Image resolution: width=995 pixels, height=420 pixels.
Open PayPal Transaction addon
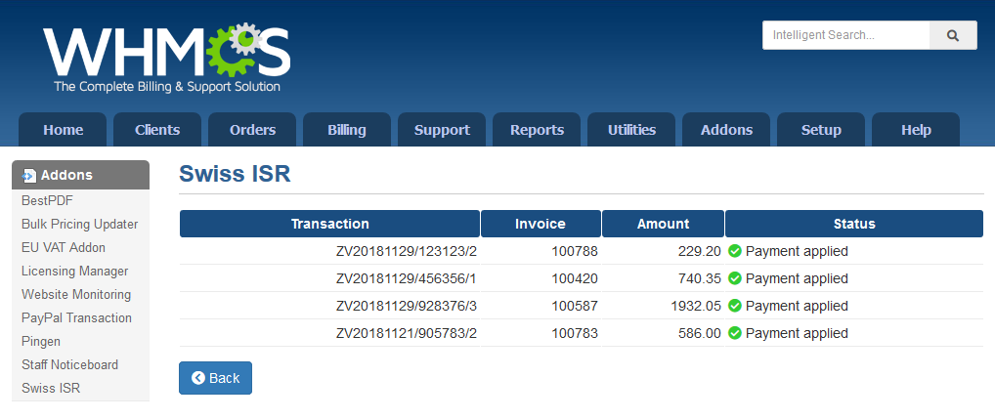[76, 317]
